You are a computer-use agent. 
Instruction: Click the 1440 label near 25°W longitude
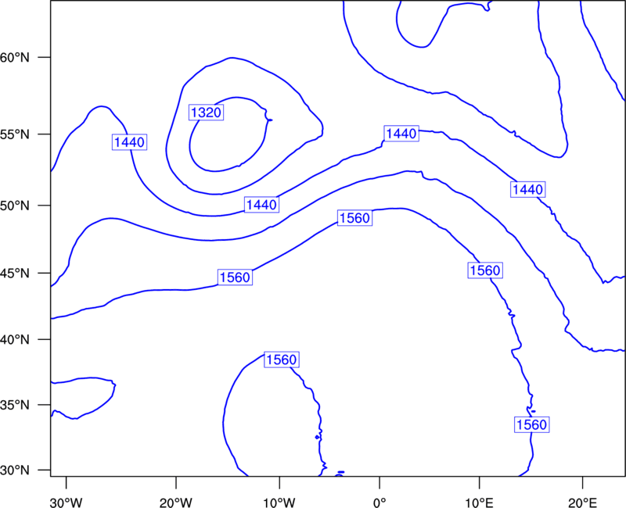(x=129, y=142)
